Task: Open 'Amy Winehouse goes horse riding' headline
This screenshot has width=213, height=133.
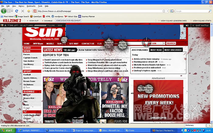Action: (104, 68)
